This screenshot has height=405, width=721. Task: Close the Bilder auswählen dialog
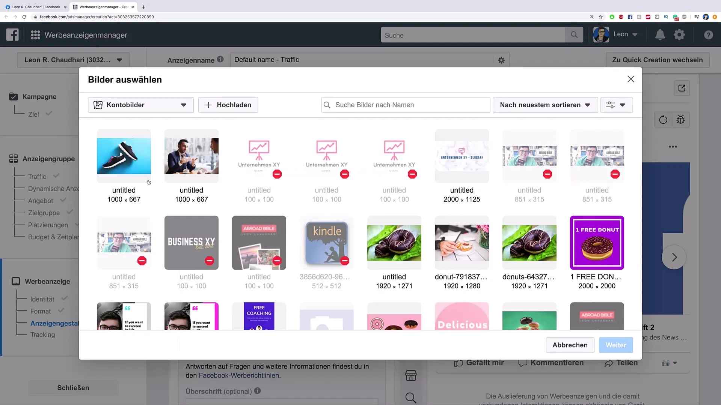click(x=631, y=79)
